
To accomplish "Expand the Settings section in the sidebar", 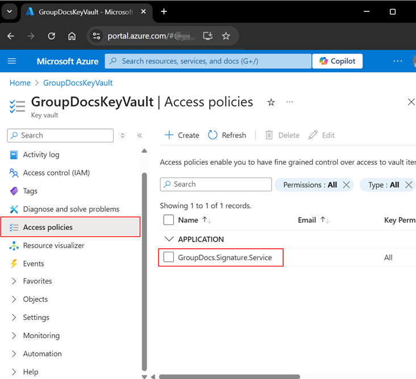I will pos(36,318).
